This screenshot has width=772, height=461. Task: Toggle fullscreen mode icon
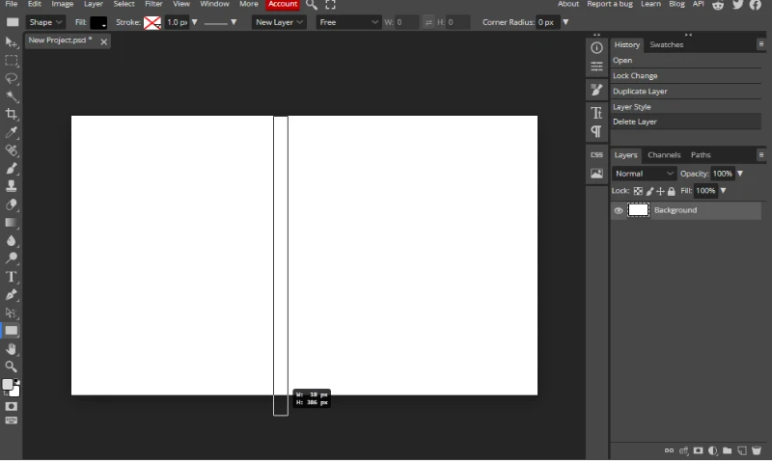pyautogui.click(x=330, y=5)
